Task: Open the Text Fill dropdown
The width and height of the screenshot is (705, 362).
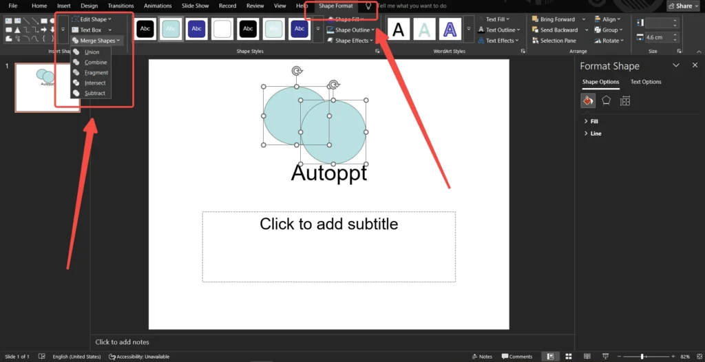Action: [x=494, y=19]
